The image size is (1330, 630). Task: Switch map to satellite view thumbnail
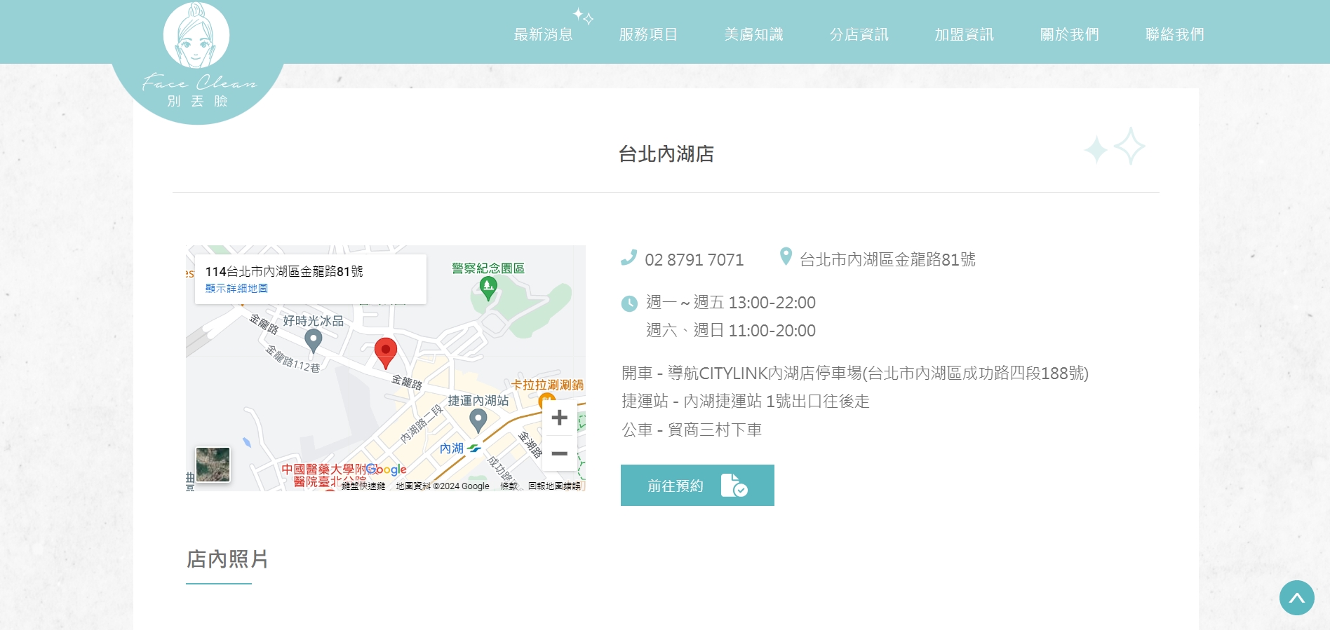[213, 465]
